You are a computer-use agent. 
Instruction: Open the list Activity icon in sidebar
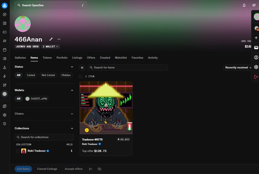5,59
